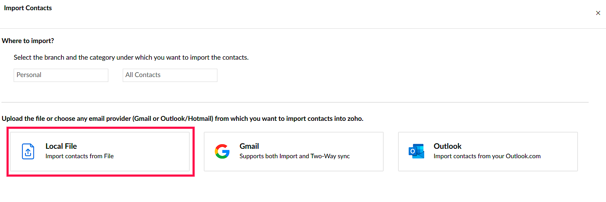Screen dimensions: 606x202
Task: Click the branch and category instruction text
Action: point(131,57)
